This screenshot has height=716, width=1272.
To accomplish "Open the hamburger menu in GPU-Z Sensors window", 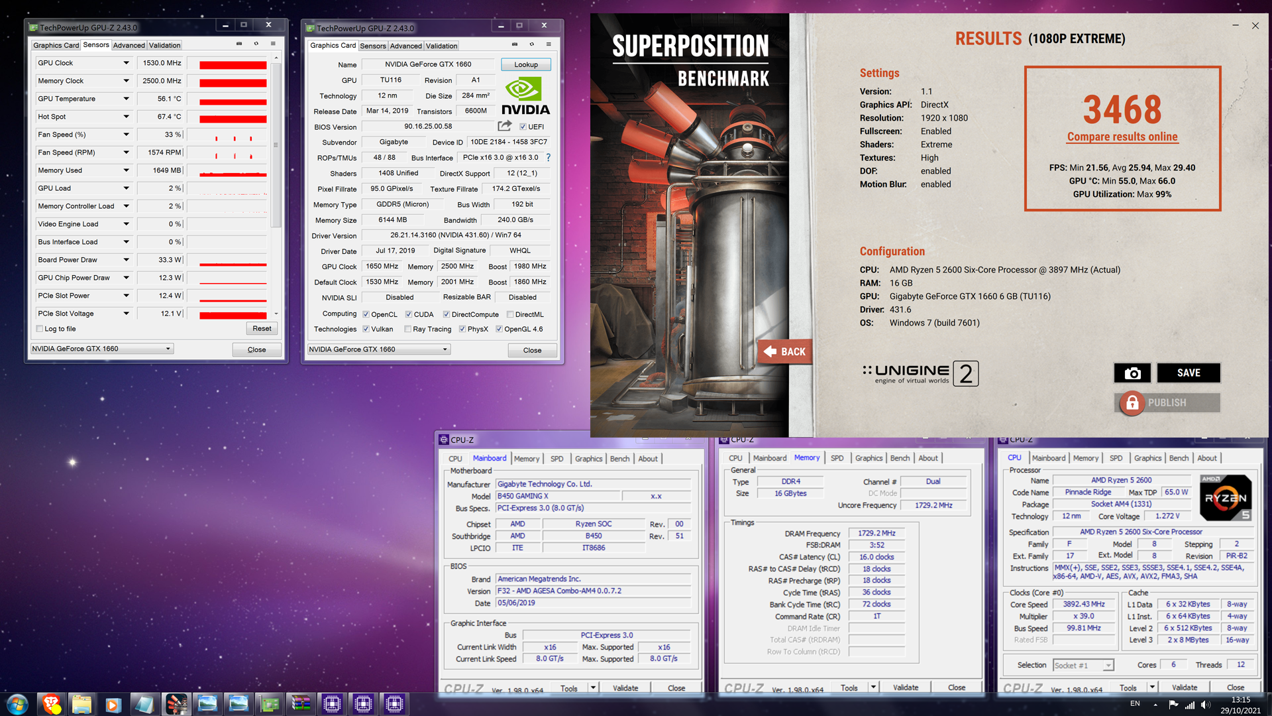I will pyautogui.click(x=273, y=44).
